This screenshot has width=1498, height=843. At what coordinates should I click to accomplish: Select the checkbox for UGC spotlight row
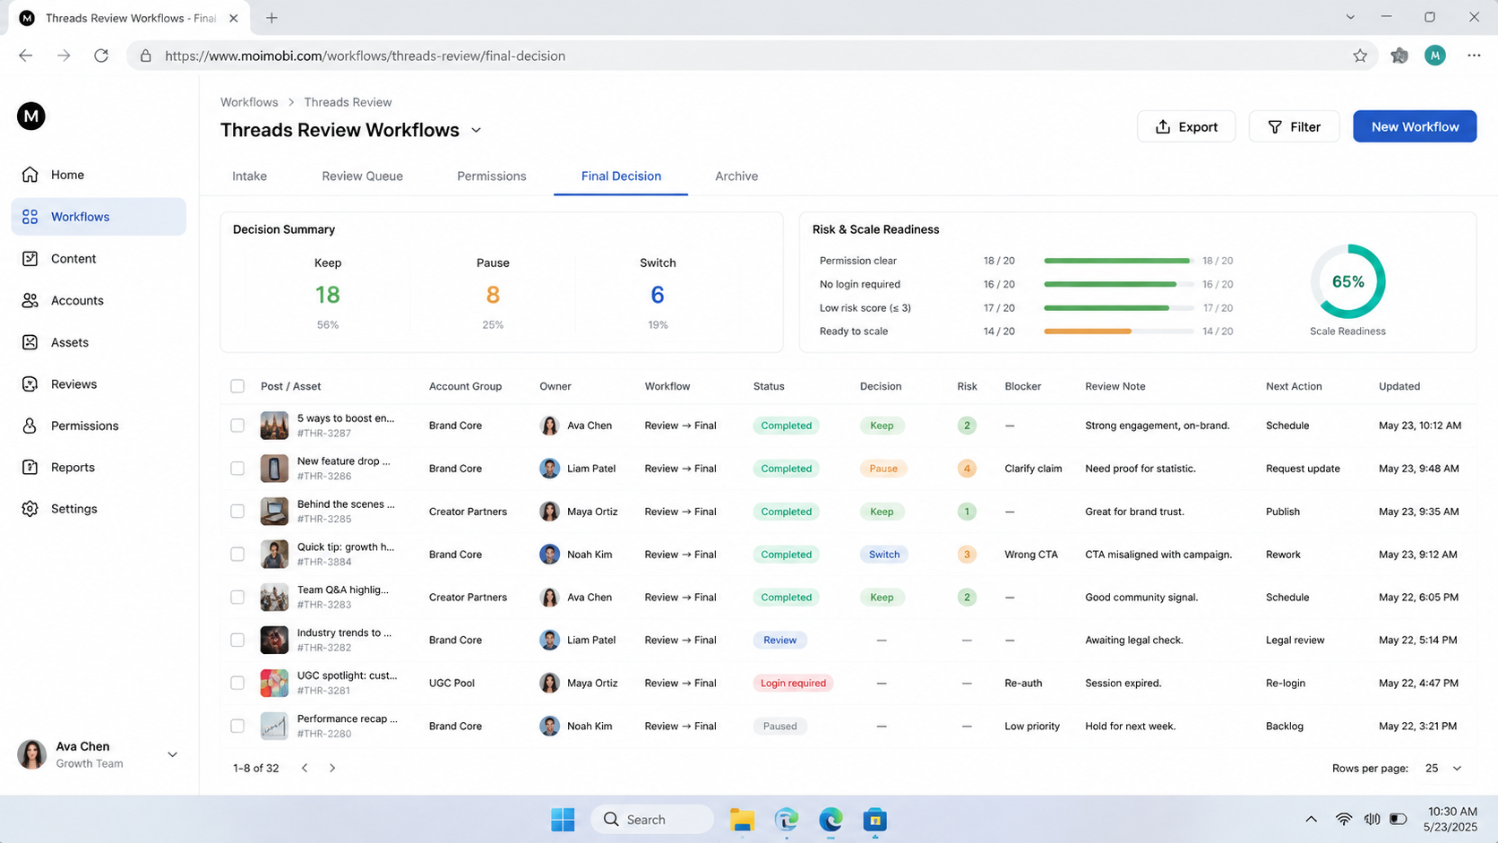click(x=237, y=683)
